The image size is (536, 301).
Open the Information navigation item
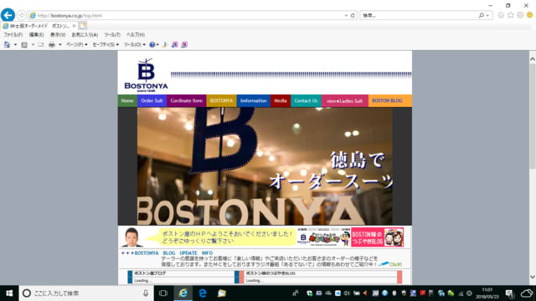pos(253,100)
